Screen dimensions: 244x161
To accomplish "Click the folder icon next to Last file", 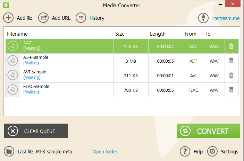I will click(9, 151).
